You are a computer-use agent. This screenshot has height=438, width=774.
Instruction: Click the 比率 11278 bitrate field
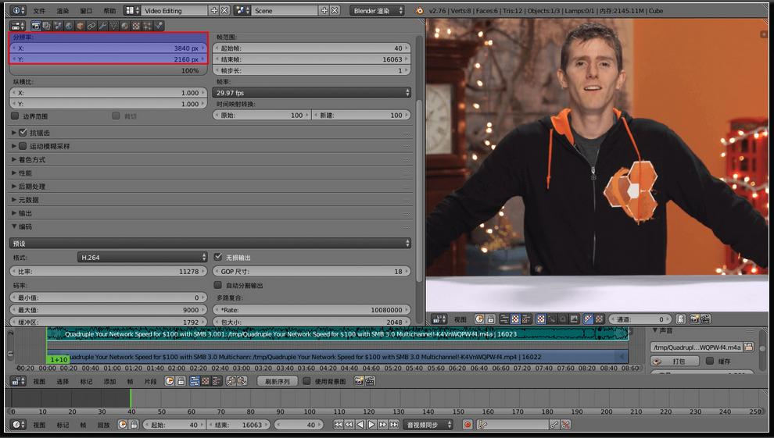[108, 271]
